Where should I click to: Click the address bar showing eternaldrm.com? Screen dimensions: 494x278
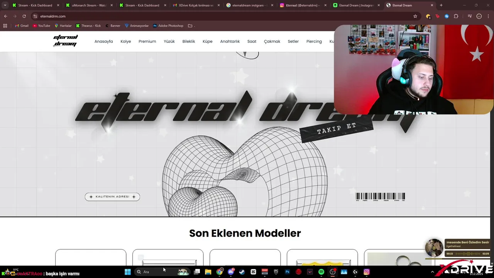pyautogui.click(x=222, y=16)
